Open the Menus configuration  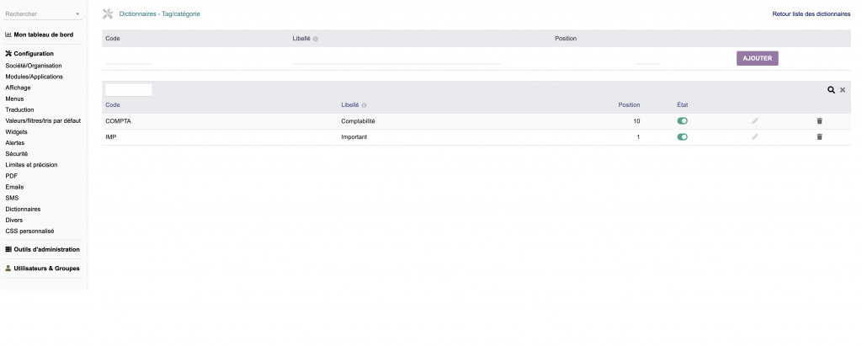pyautogui.click(x=14, y=99)
